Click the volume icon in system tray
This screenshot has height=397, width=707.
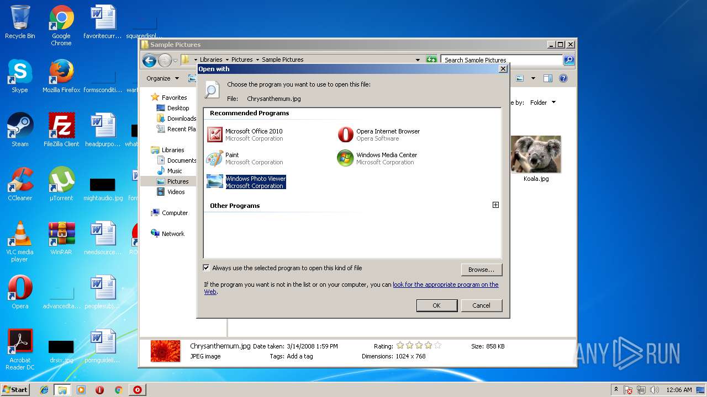pyautogui.click(x=655, y=390)
